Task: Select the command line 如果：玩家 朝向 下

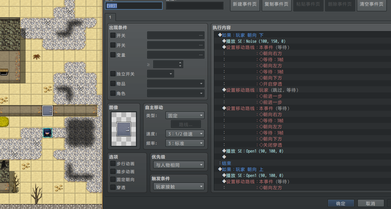Action: 302,35
